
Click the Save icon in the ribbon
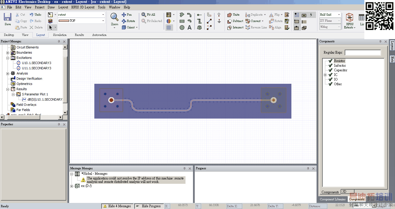coord(8,17)
